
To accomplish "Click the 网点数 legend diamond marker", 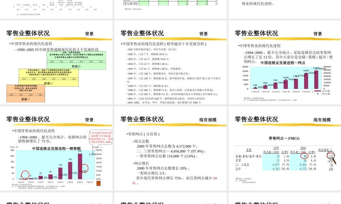I will click(x=317, y=94).
